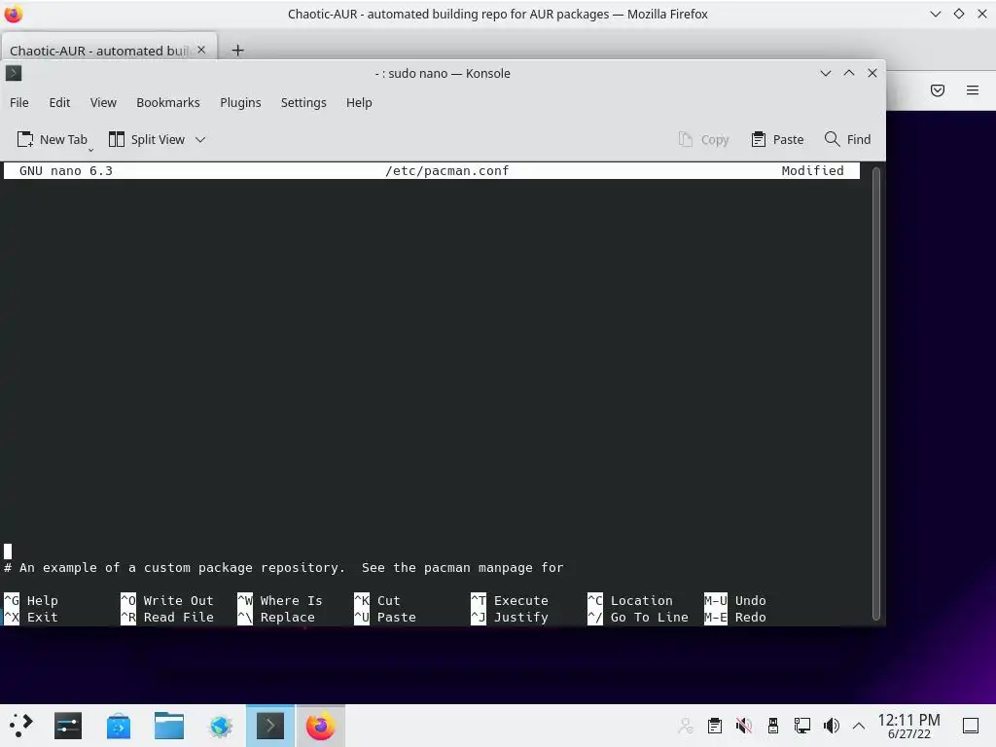Click the Copy toolbar button
Screen dimensions: 996x747
click(x=703, y=139)
